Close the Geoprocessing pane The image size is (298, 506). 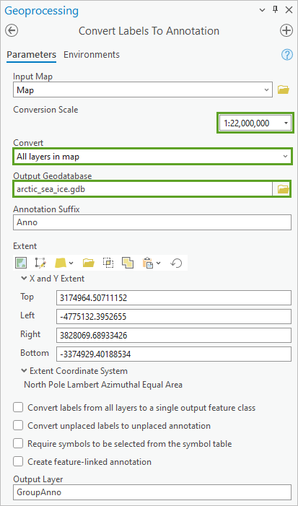[289, 10]
